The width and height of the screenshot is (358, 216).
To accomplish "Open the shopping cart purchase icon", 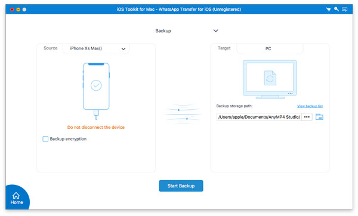I will pyautogui.click(x=328, y=10).
